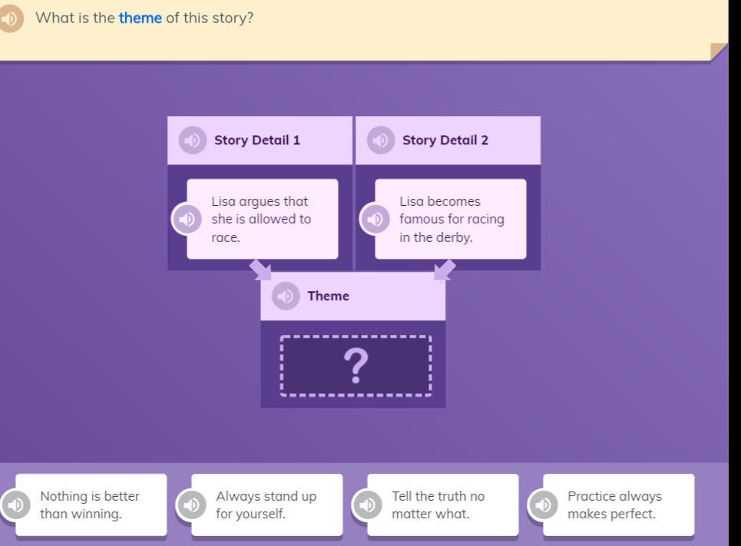
Task: Play audio for the theme question
Action: (11, 19)
